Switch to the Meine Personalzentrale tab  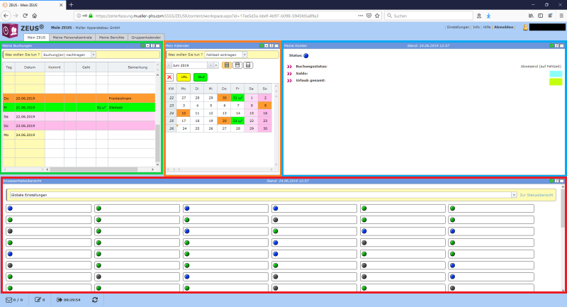coord(72,37)
